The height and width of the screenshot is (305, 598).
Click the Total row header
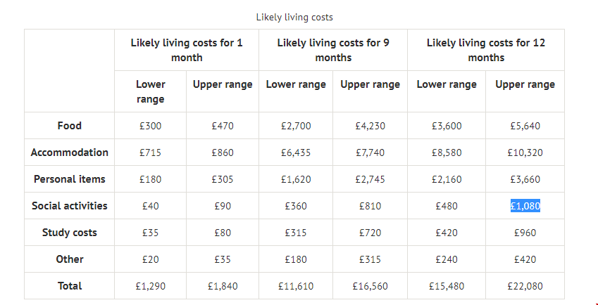70,286
